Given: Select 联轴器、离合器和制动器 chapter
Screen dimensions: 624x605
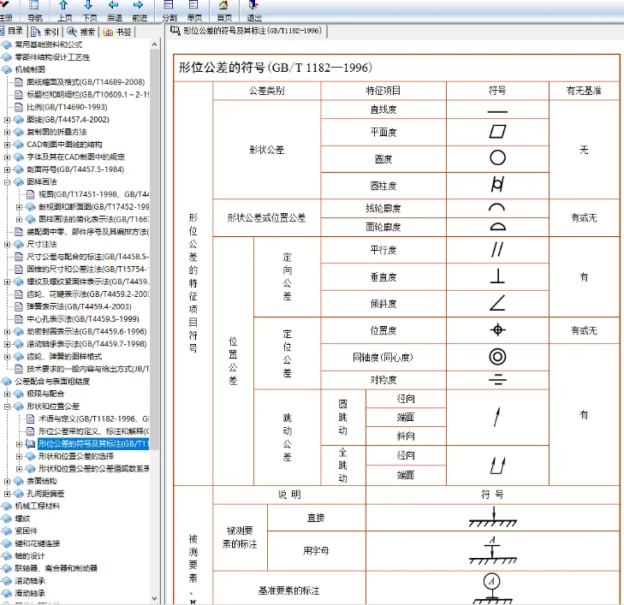Looking at the screenshot, I should tap(56, 568).
